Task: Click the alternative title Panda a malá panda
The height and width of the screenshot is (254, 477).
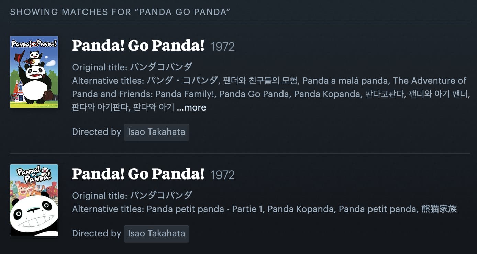Action: (345, 81)
